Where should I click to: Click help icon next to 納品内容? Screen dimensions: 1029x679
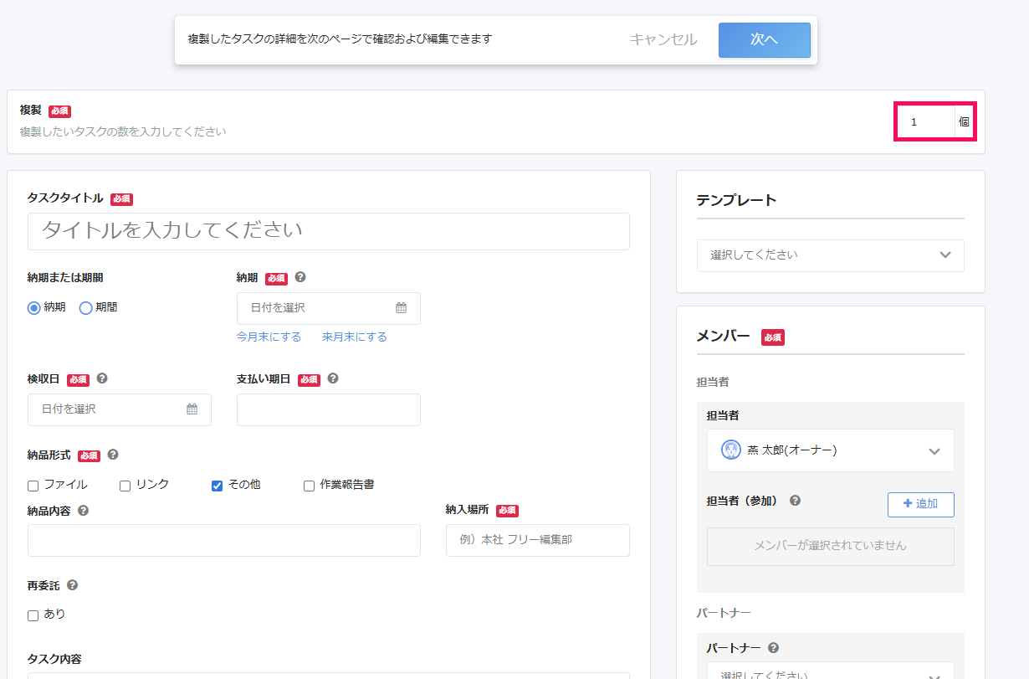[83, 510]
